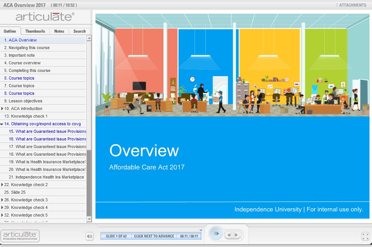Expand the 22. Knowledge check 2 group
This screenshot has width=372, height=247.
[2, 185]
